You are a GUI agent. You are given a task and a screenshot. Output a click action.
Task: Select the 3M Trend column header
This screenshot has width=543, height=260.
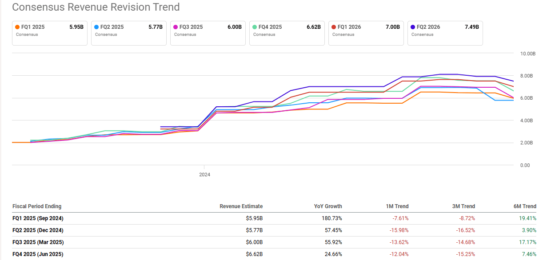(463, 206)
